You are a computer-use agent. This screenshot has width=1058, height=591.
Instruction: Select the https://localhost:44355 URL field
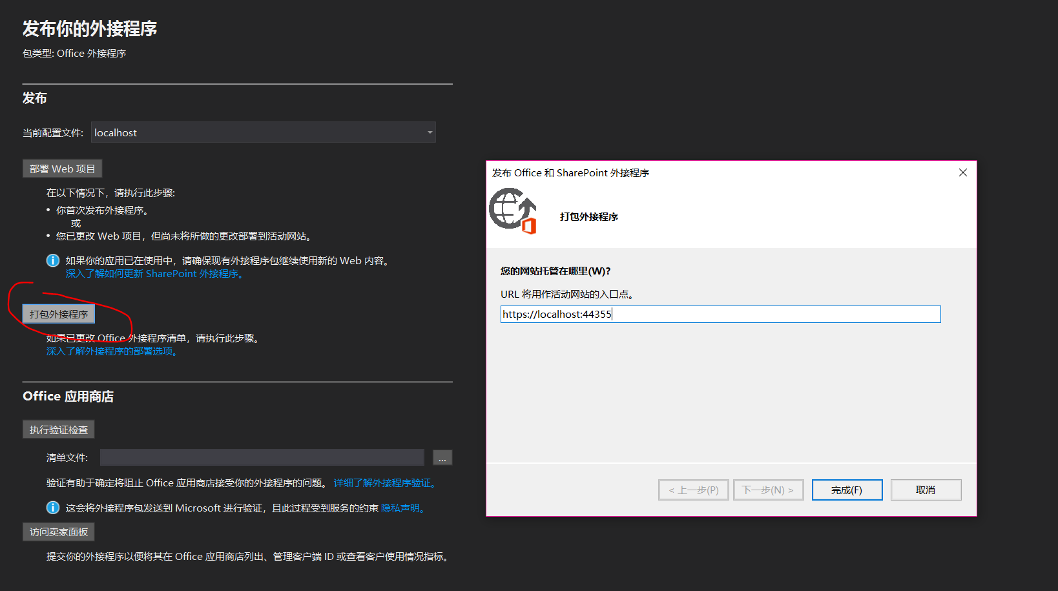(x=720, y=314)
